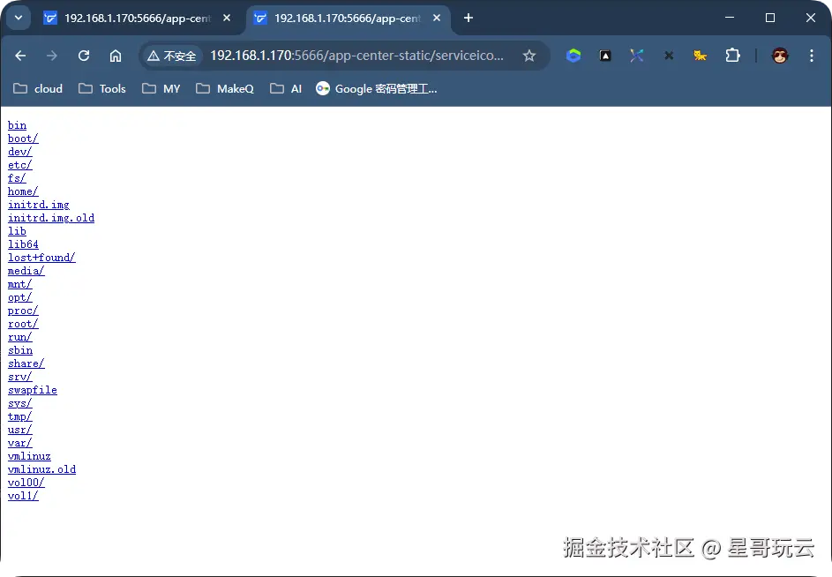Image resolution: width=832 pixels, height=577 pixels.
Task: Click the swapfile link
Action: tap(33, 390)
